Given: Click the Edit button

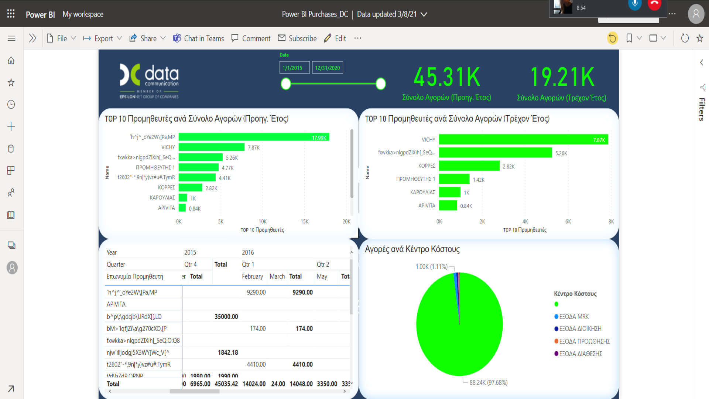Looking at the screenshot, I should click(335, 38).
